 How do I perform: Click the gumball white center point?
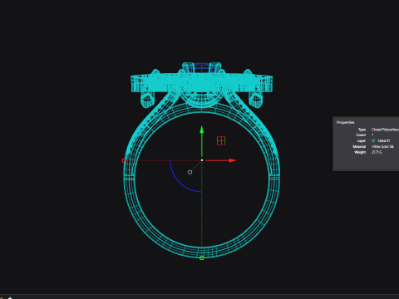(202, 160)
